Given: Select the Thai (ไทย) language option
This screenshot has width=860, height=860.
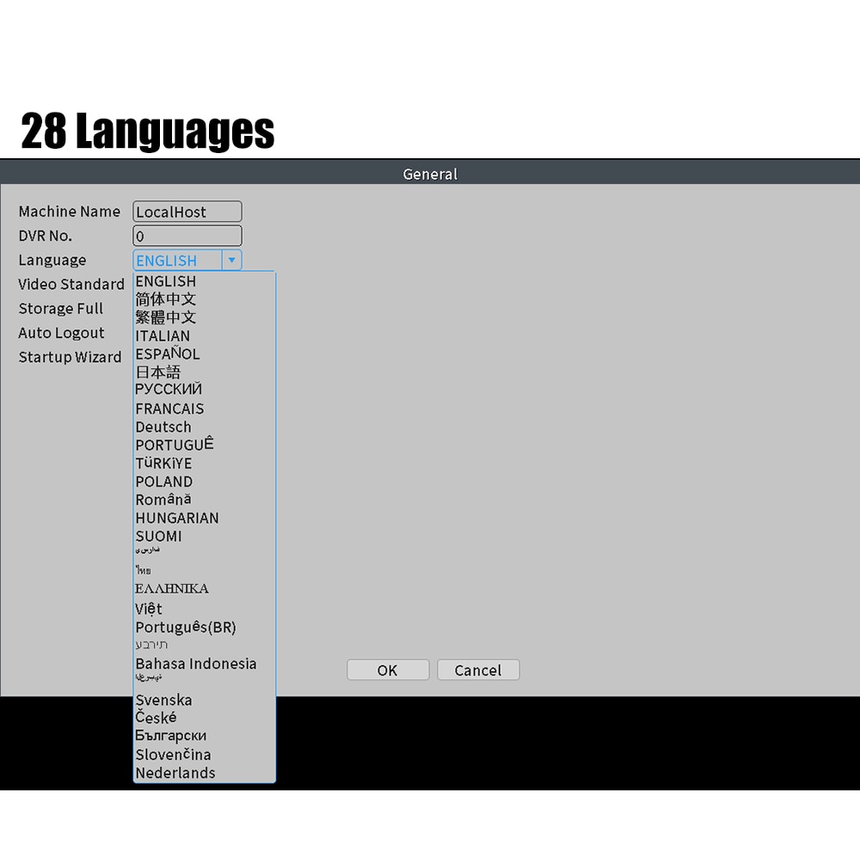Looking at the screenshot, I should [204, 570].
